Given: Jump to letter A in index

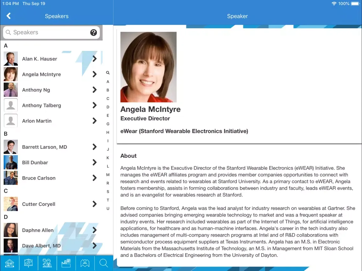Looking at the screenshot, I should pos(108,81).
